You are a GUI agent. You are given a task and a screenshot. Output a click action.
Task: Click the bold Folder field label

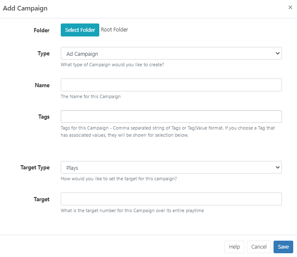pyautogui.click(x=41, y=30)
